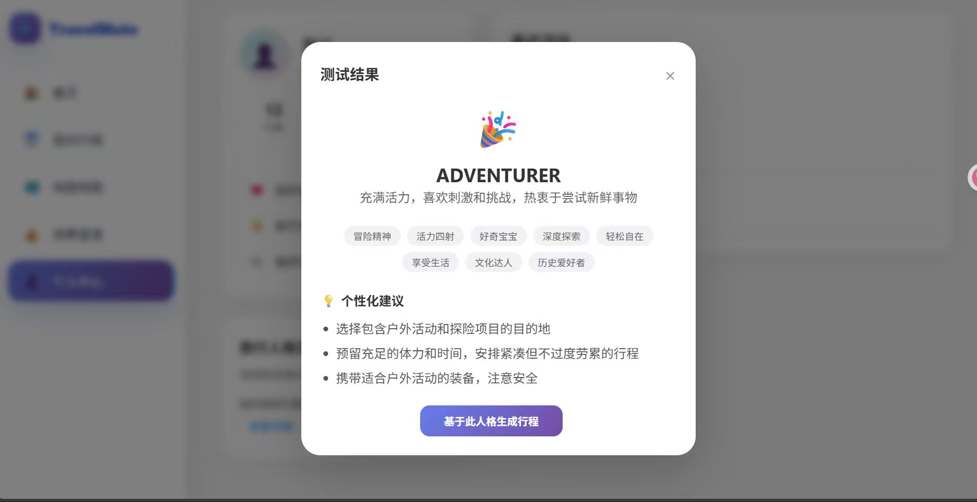The width and height of the screenshot is (977, 502).
Task: Select the 活力四射 tag
Action: [x=435, y=236]
